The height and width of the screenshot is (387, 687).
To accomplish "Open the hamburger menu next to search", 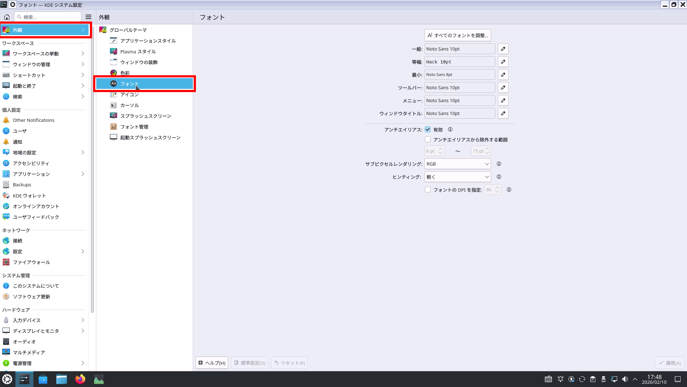I will (88, 17).
